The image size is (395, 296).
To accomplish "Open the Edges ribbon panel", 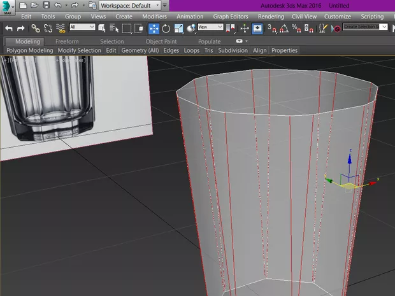I will pos(171,50).
